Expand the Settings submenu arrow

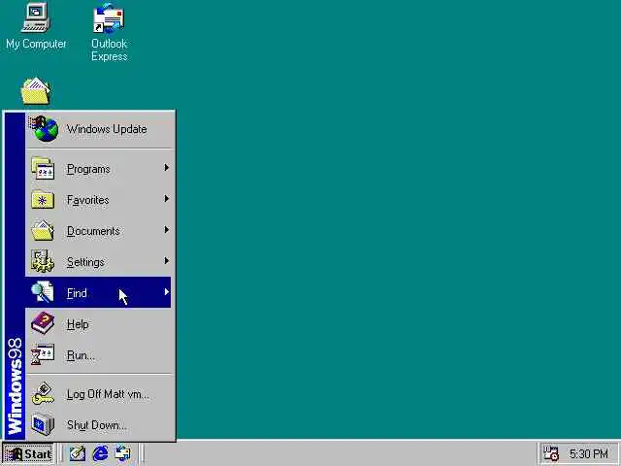[x=167, y=261]
